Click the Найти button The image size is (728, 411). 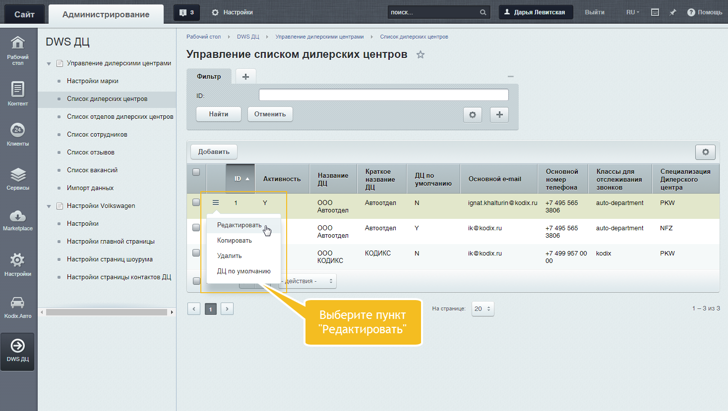(219, 114)
